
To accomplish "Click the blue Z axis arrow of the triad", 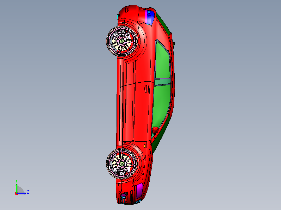I will tap(22, 193).
